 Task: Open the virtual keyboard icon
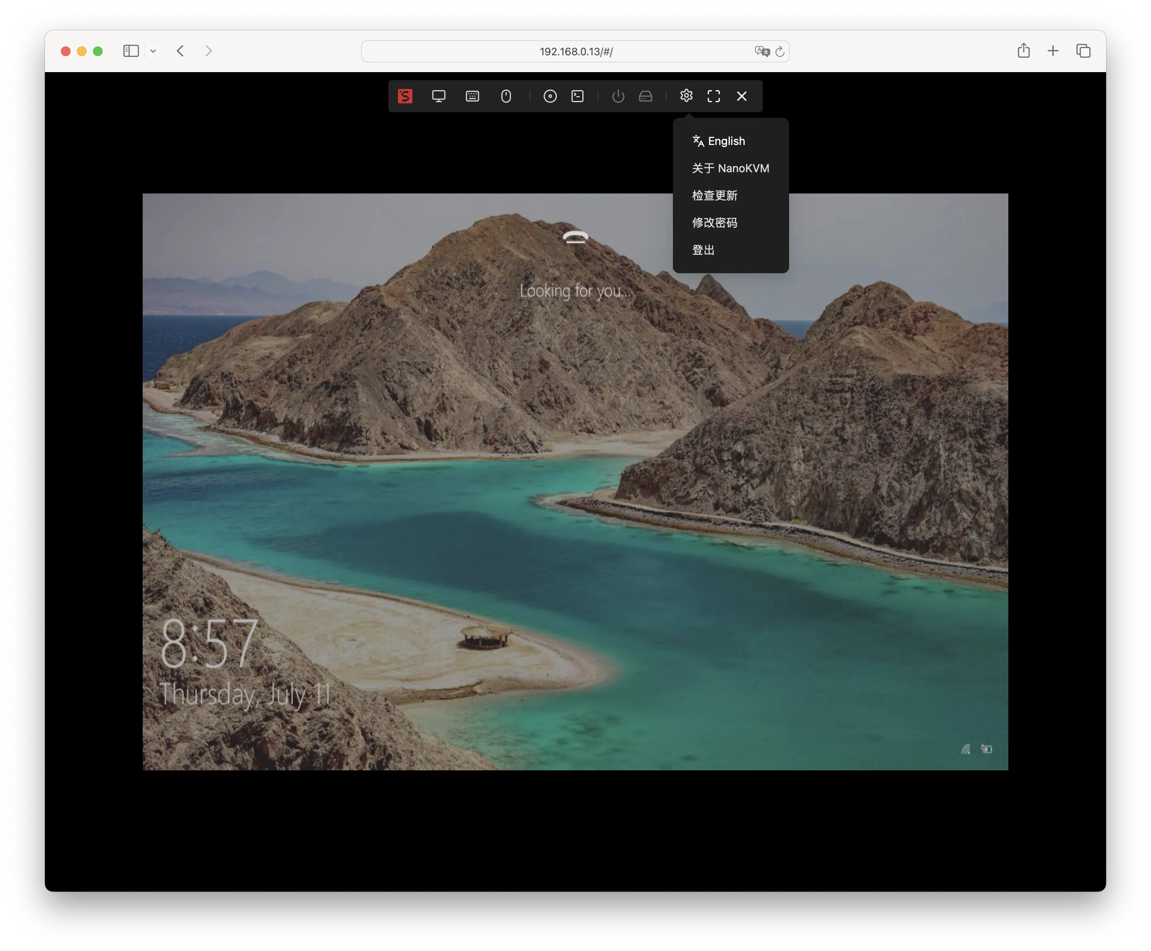(472, 96)
